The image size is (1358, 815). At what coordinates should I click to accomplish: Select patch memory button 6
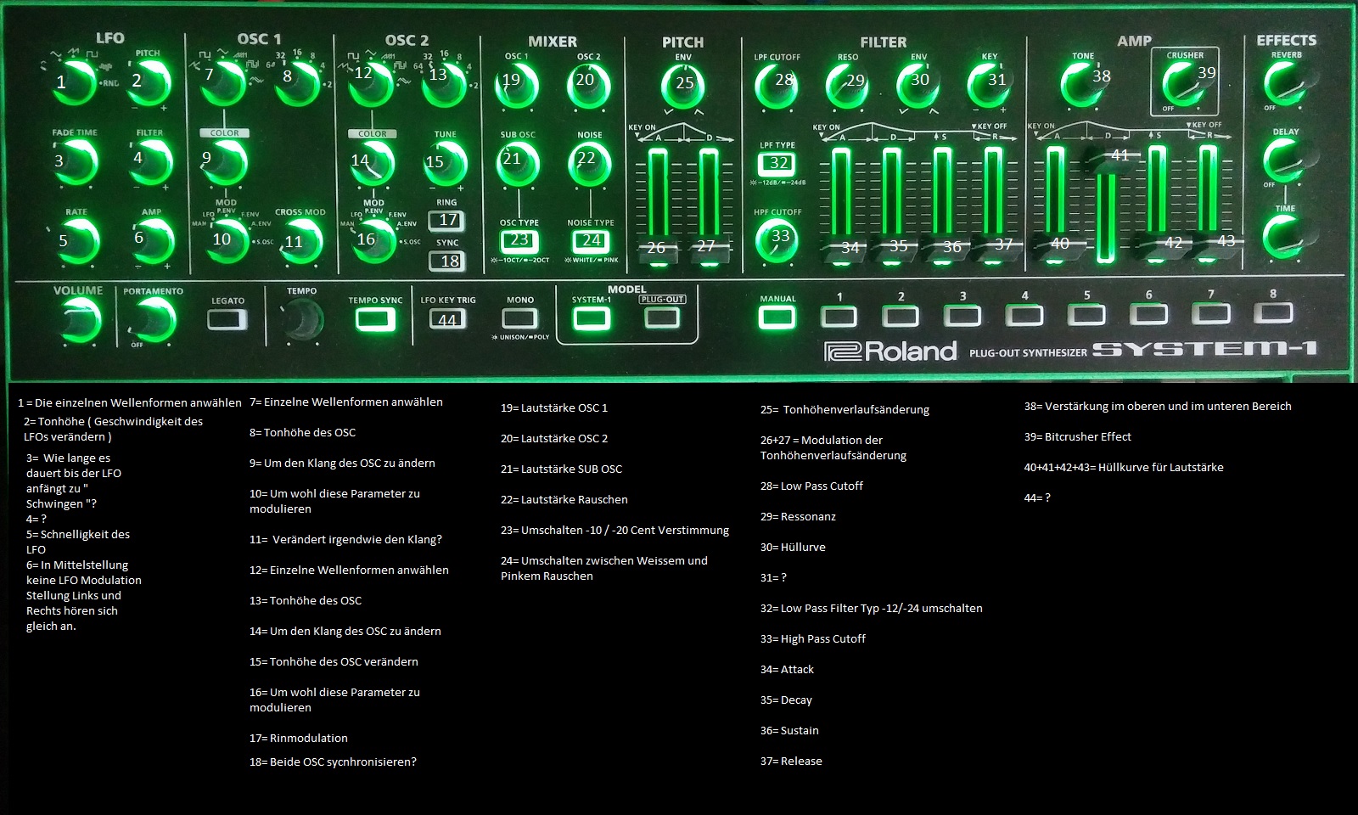pos(1148,315)
